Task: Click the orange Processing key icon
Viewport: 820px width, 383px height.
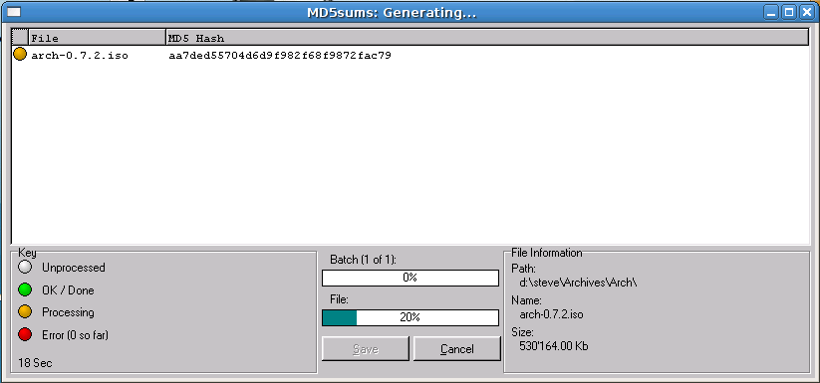Action: tap(25, 312)
